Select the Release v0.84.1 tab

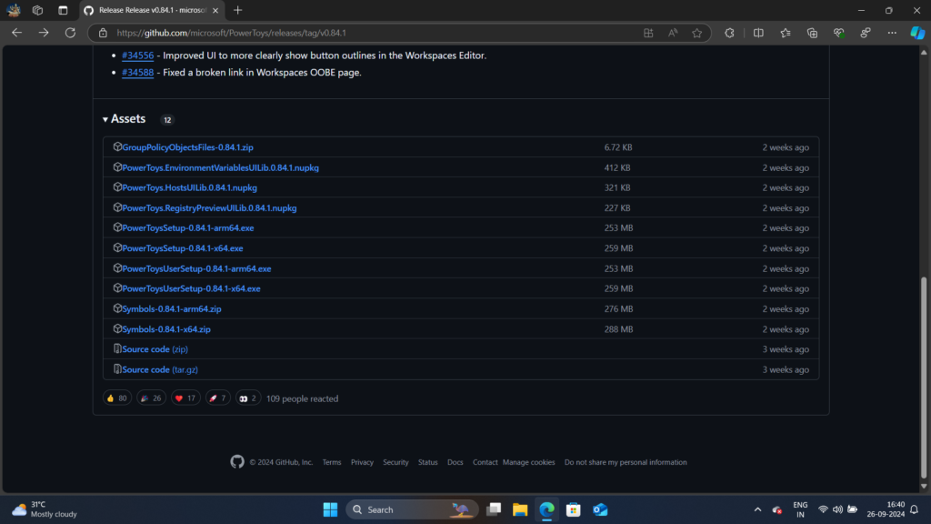tap(152, 10)
